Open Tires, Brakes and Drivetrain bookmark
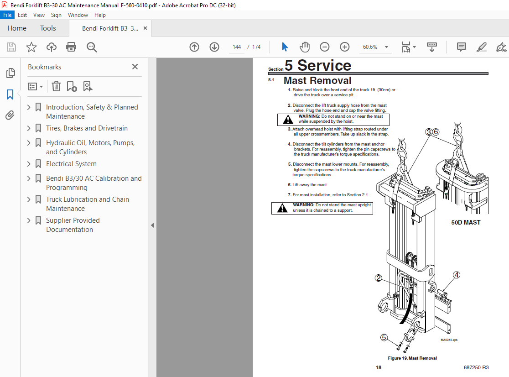509x377 pixels. tap(87, 128)
